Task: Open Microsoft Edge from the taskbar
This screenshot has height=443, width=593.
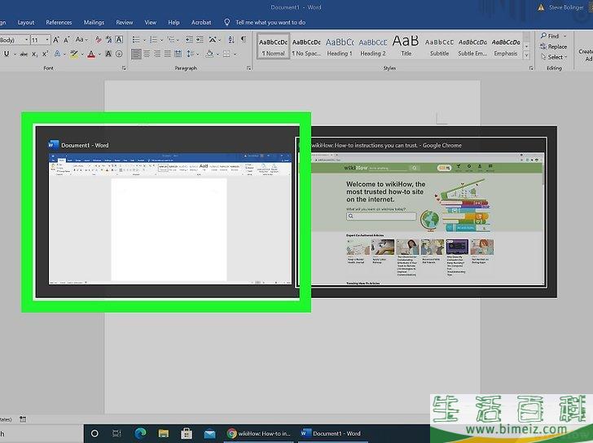Action: tap(140, 433)
